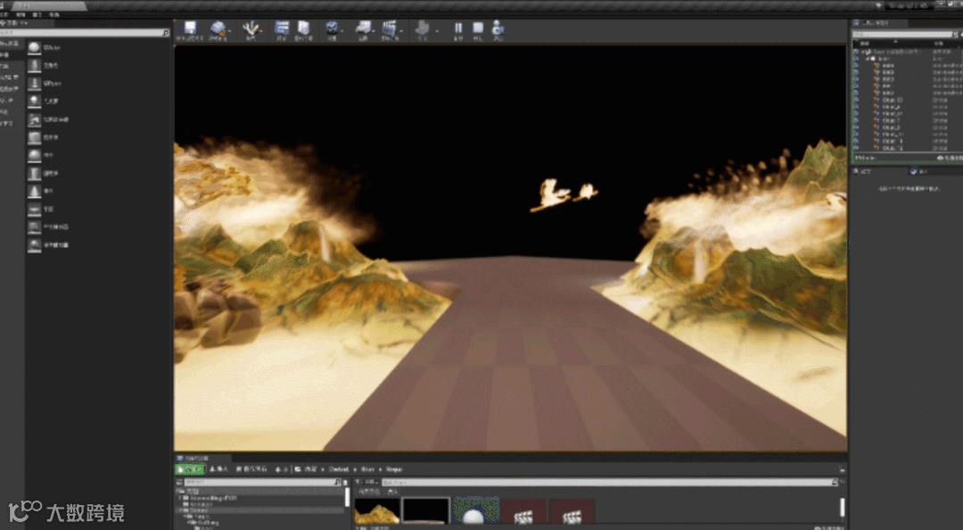Collapse the world root in the outliner
Image resolution: width=963 pixels, height=530 pixels.
(x=862, y=53)
